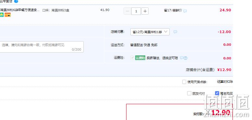Click the blue badge beside the store name
The image size is (252, 120).
coord(16,1)
